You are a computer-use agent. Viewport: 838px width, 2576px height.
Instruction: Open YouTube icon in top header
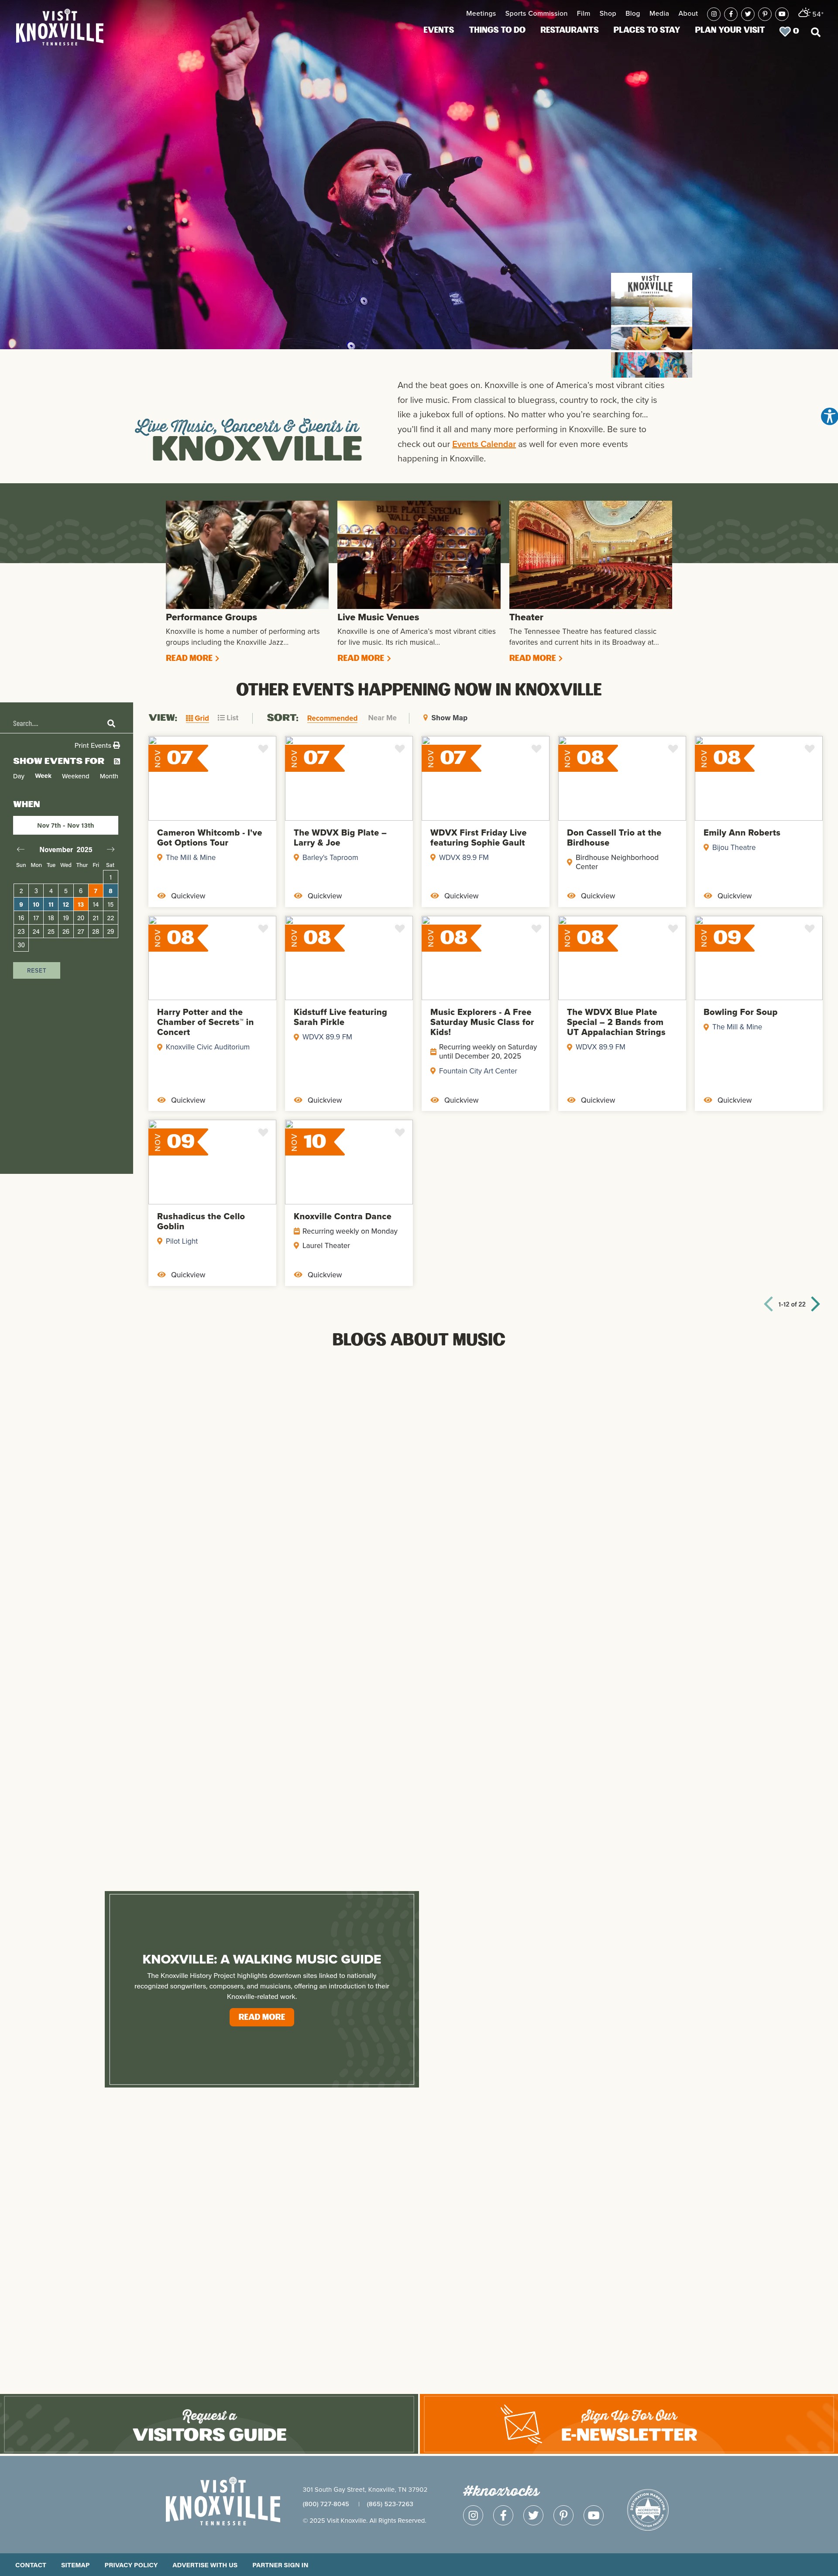coord(782,14)
